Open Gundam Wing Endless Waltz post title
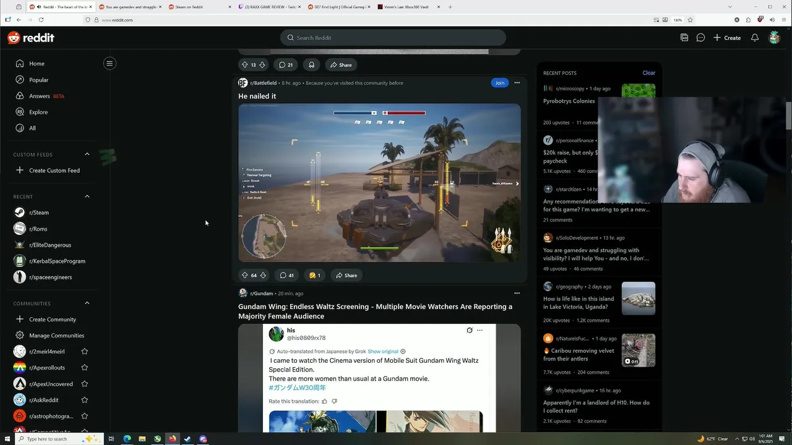Image resolution: width=792 pixels, height=445 pixels. [375, 311]
